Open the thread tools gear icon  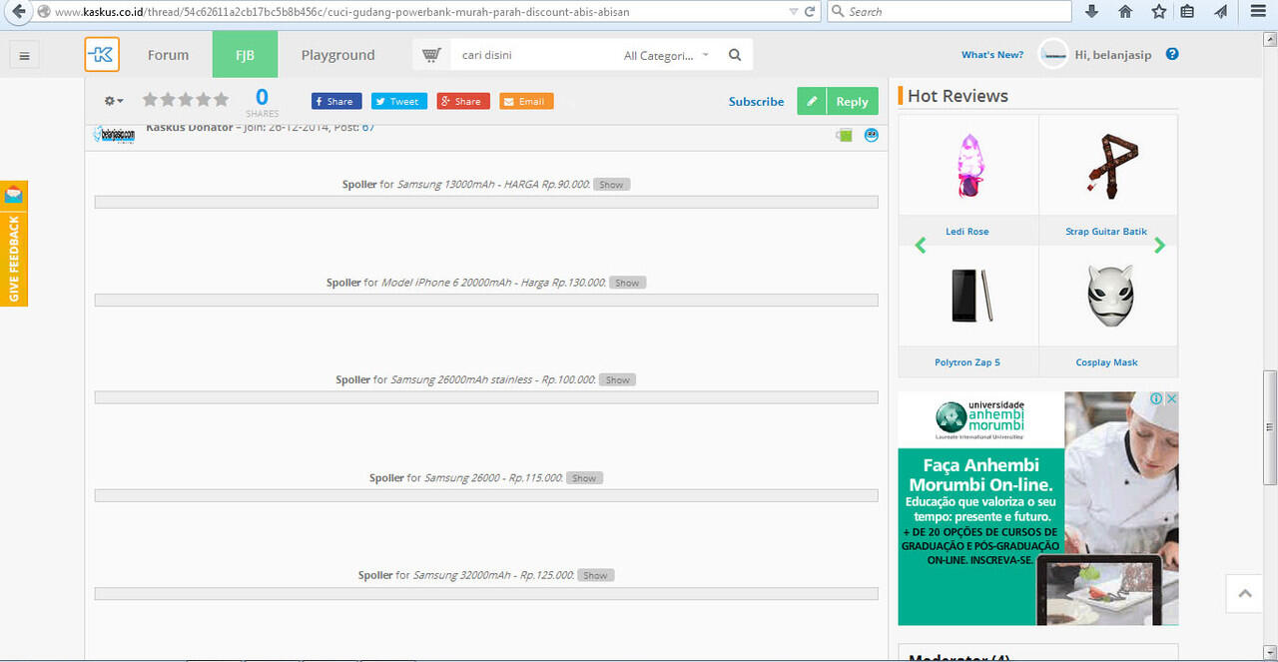pos(114,101)
